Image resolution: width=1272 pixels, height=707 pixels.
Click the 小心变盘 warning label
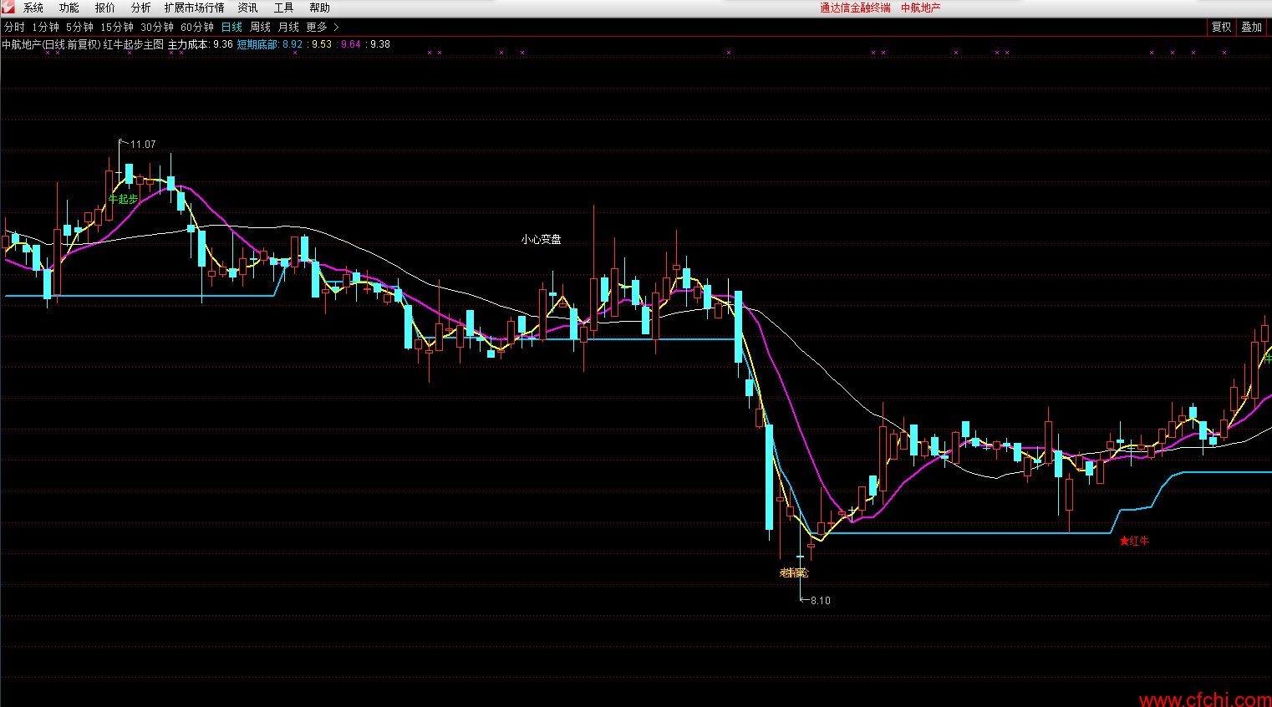[541, 239]
